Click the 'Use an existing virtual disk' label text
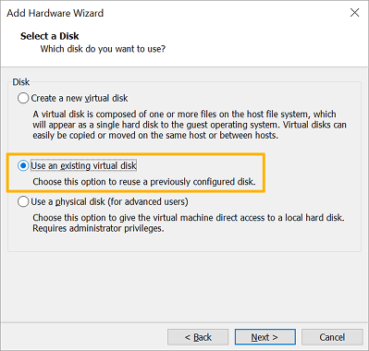Image resolution: width=369 pixels, height=351 pixels. click(83, 165)
